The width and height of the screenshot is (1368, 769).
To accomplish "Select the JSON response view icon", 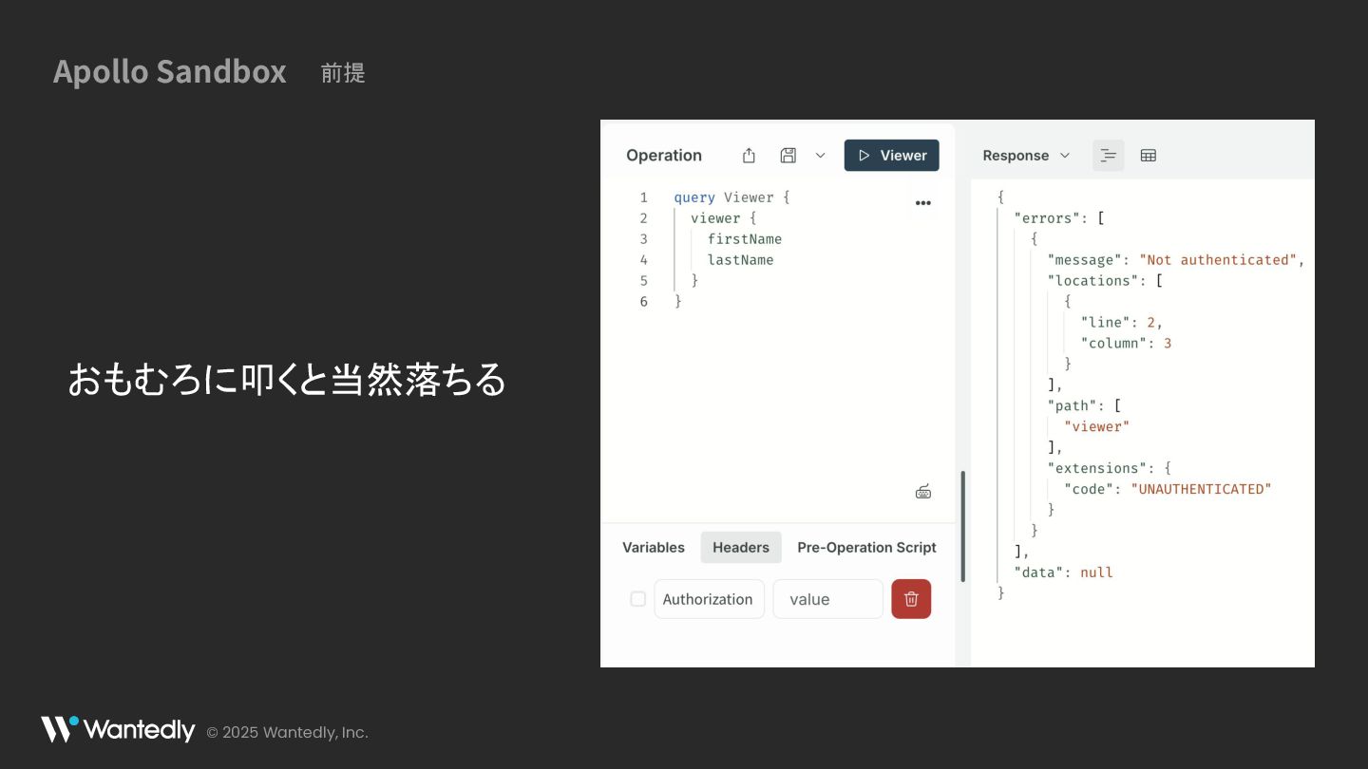I will [x=1109, y=156].
